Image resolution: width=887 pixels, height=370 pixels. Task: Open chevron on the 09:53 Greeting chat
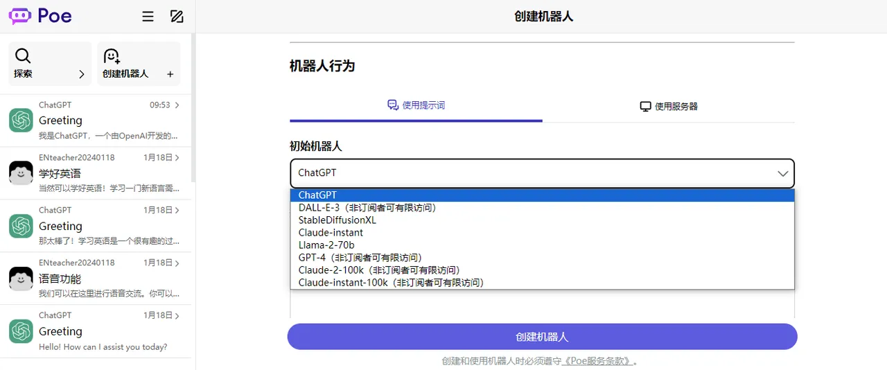tap(177, 105)
